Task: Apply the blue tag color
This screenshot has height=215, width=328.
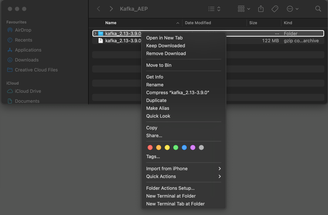Action: click(x=184, y=148)
